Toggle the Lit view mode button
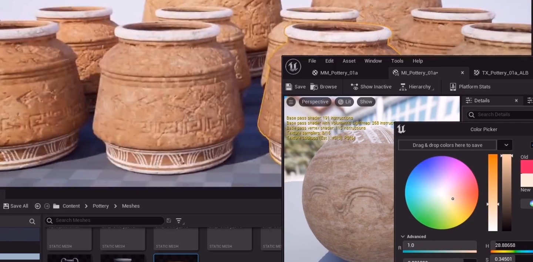This screenshot has width=533, height=262. (344, 102)
